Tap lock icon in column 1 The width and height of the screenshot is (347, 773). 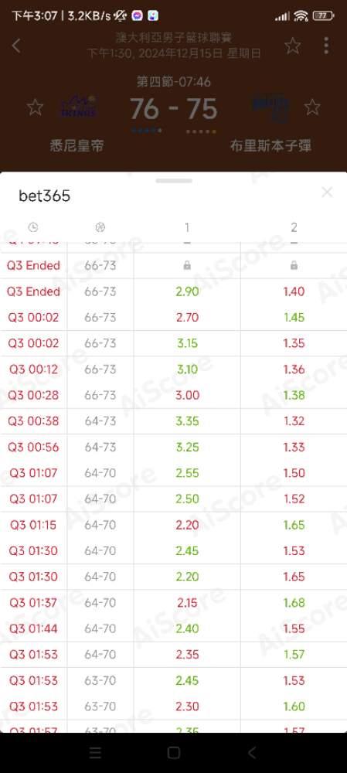pos(187,266)
